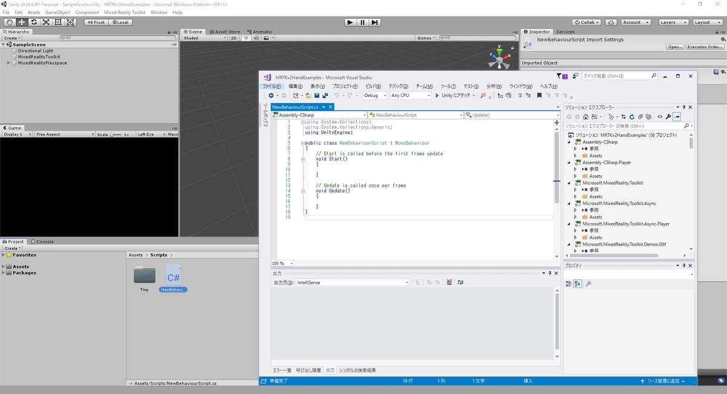Select the Scale tool in Unity

(46, 22)
